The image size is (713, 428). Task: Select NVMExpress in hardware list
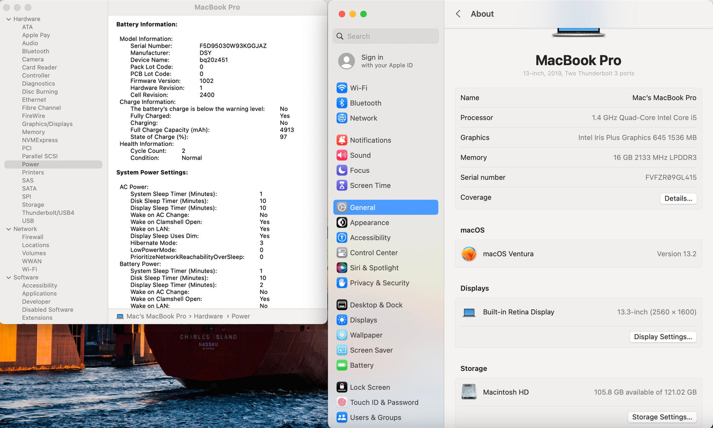point(40,140)
